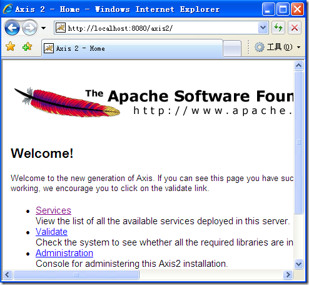Open the Services link
Screen dimensions: 309x285
click(x=53, y=210)
